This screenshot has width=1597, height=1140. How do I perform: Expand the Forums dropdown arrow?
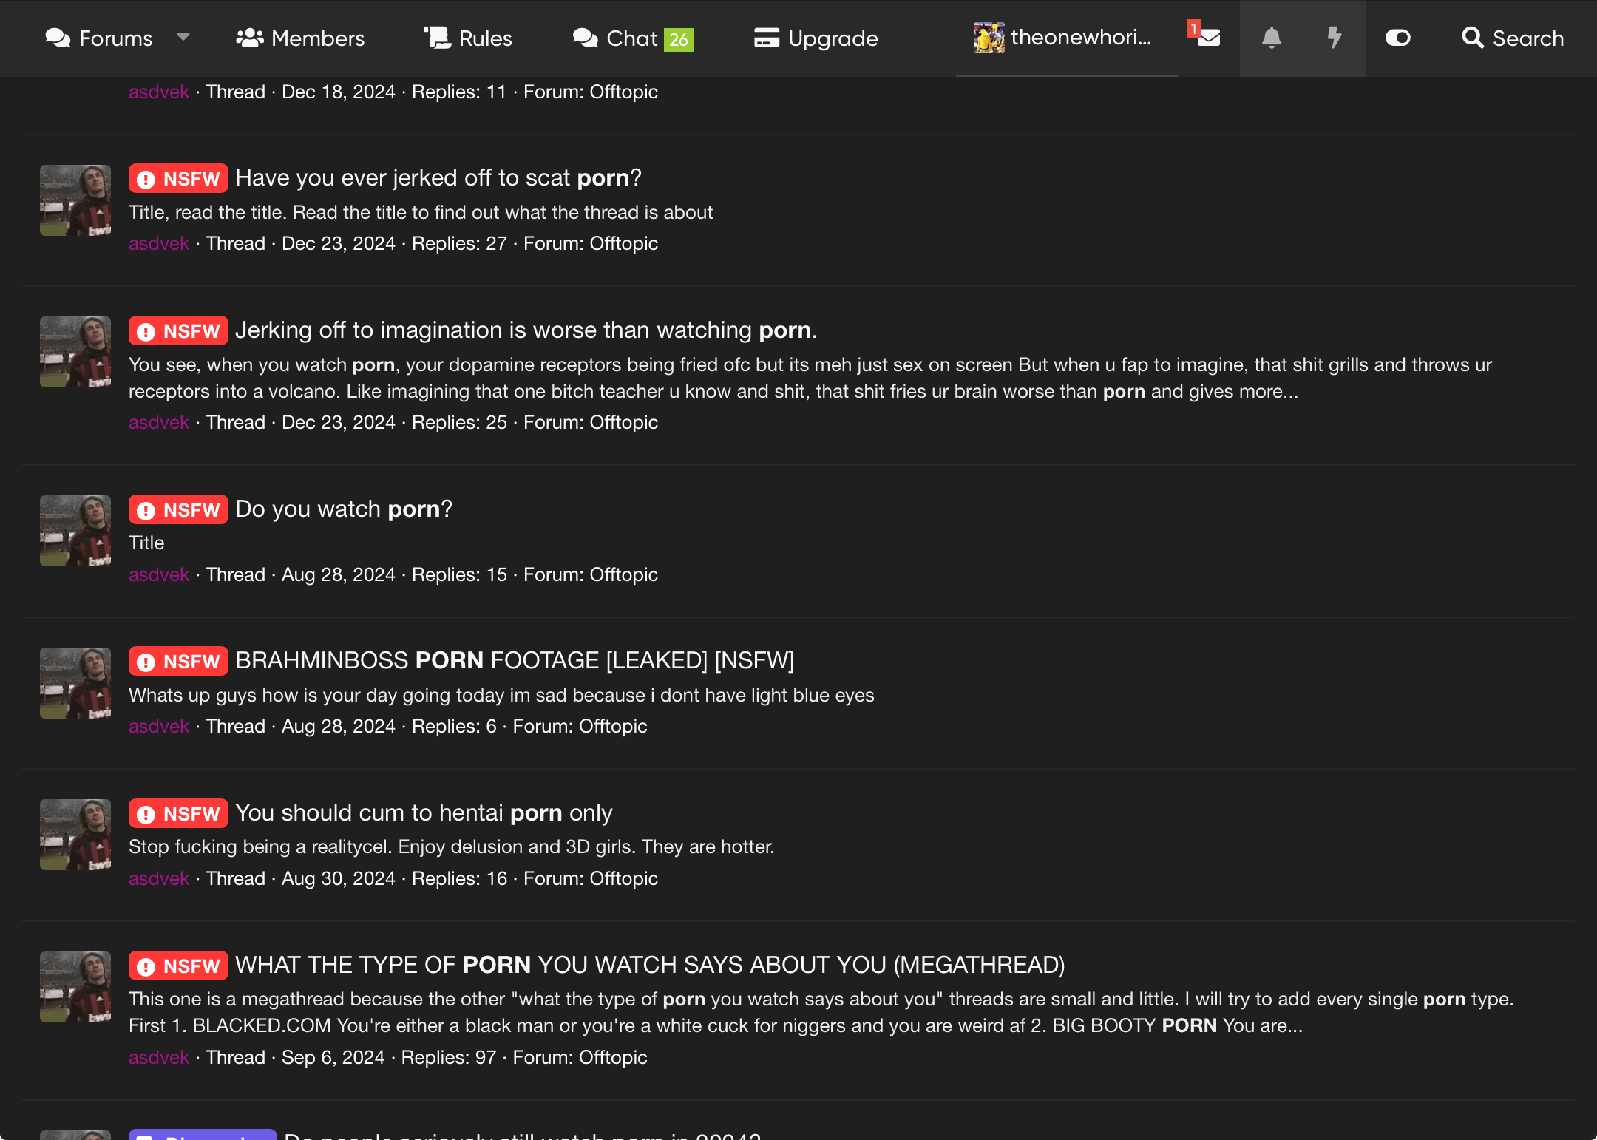point(183,37)
